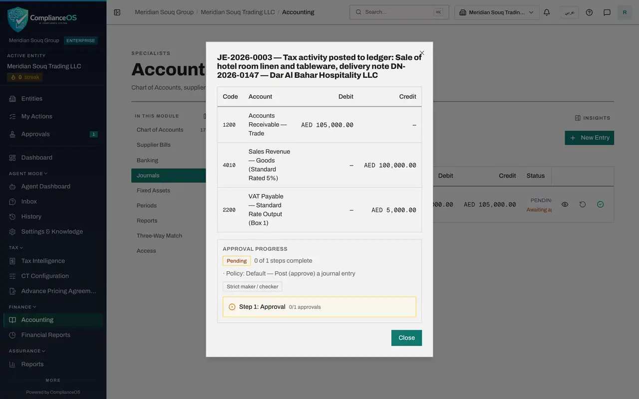Click the New Entry button
Viewport: 639px width, 399px height.
[589, 138]
